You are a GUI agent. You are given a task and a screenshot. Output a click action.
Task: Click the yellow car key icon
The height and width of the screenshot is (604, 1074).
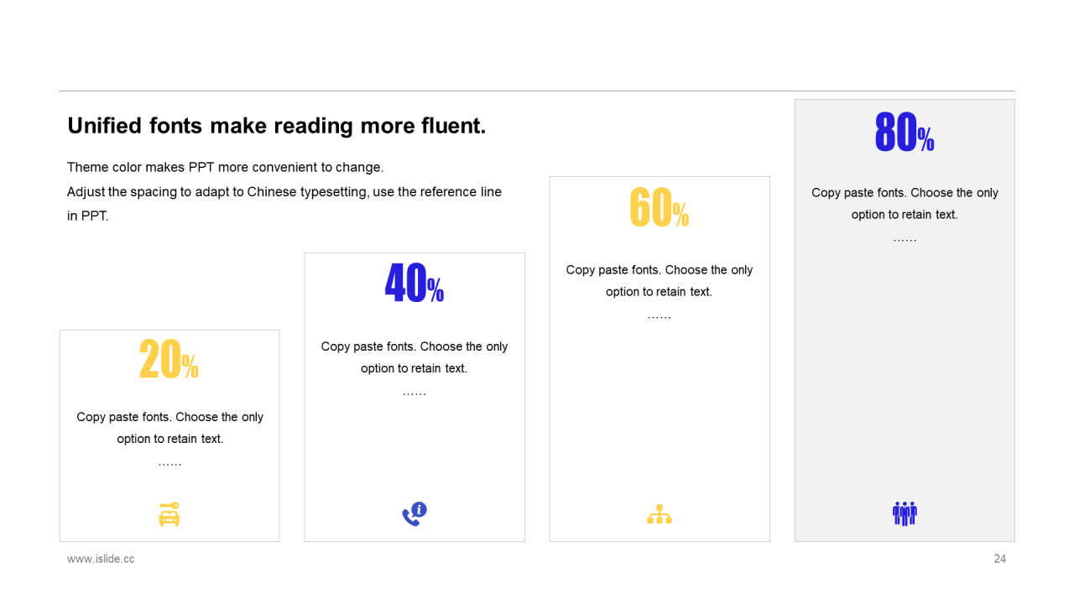(169, 514)
